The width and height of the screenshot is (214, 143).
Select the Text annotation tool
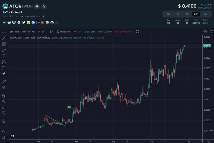[x=4, y=56]
